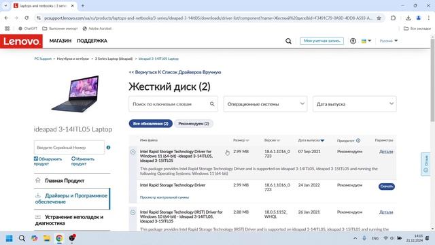Open browser downloads icon

(x=408, y=18)
